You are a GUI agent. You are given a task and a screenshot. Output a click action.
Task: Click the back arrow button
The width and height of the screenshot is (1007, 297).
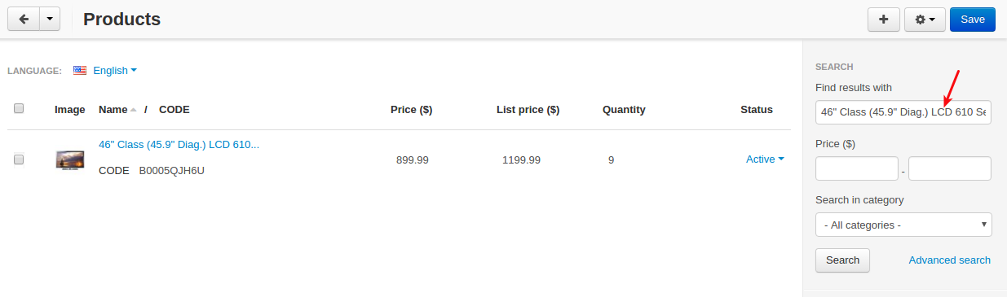tap(23, 20)
